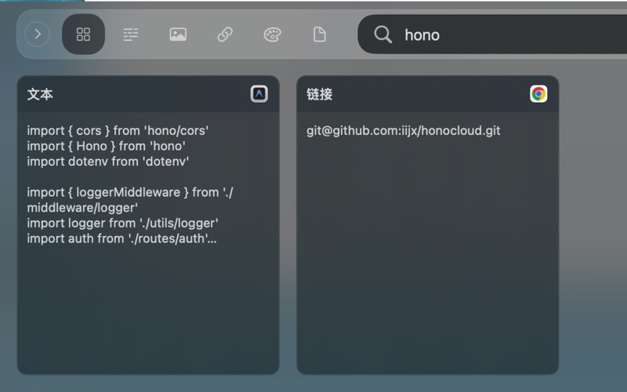Image resolution: width=627 pixels, height=392 pixels.
Task: Select the 文本 card header
Action: 148,94
